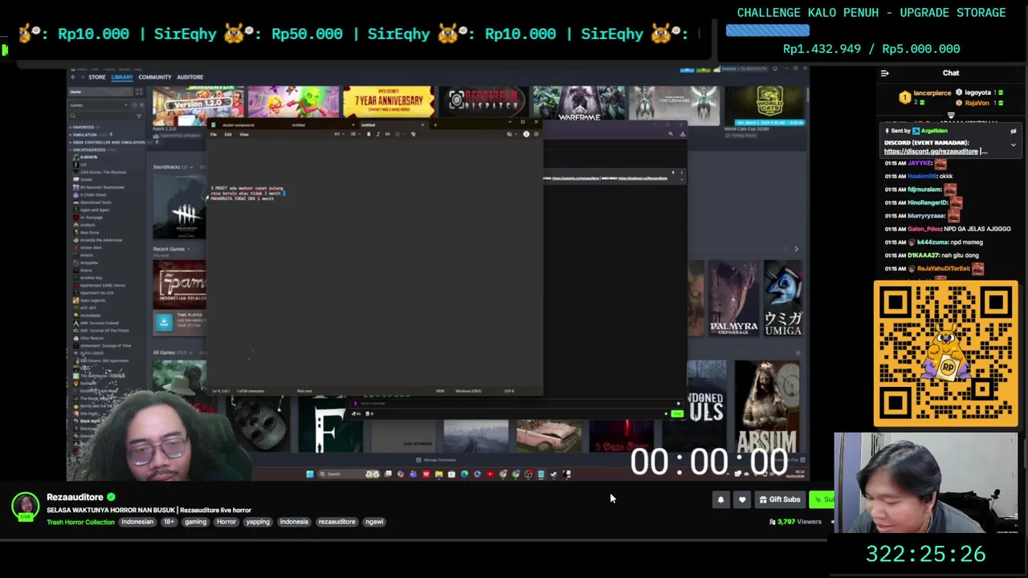Click username legoyota on leaderboard
Image resolution: width=1028 pixels, height=578 pixels.
(978, 93)
